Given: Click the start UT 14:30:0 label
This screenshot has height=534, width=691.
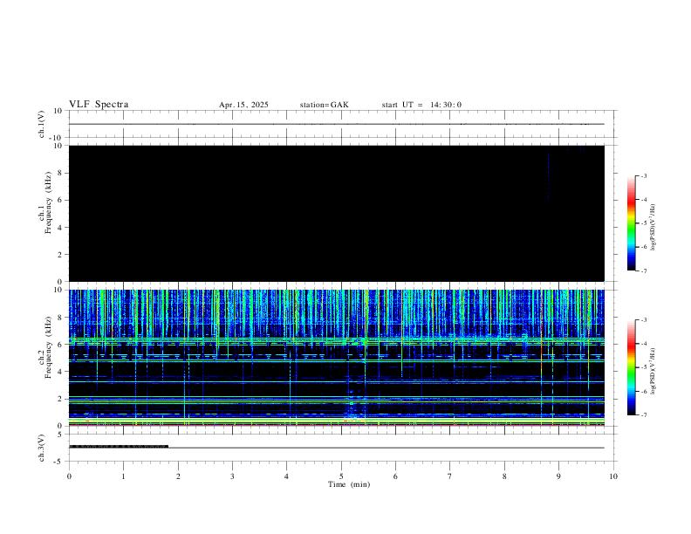Looking at the screenshot, I should click(x=421, y=105).
